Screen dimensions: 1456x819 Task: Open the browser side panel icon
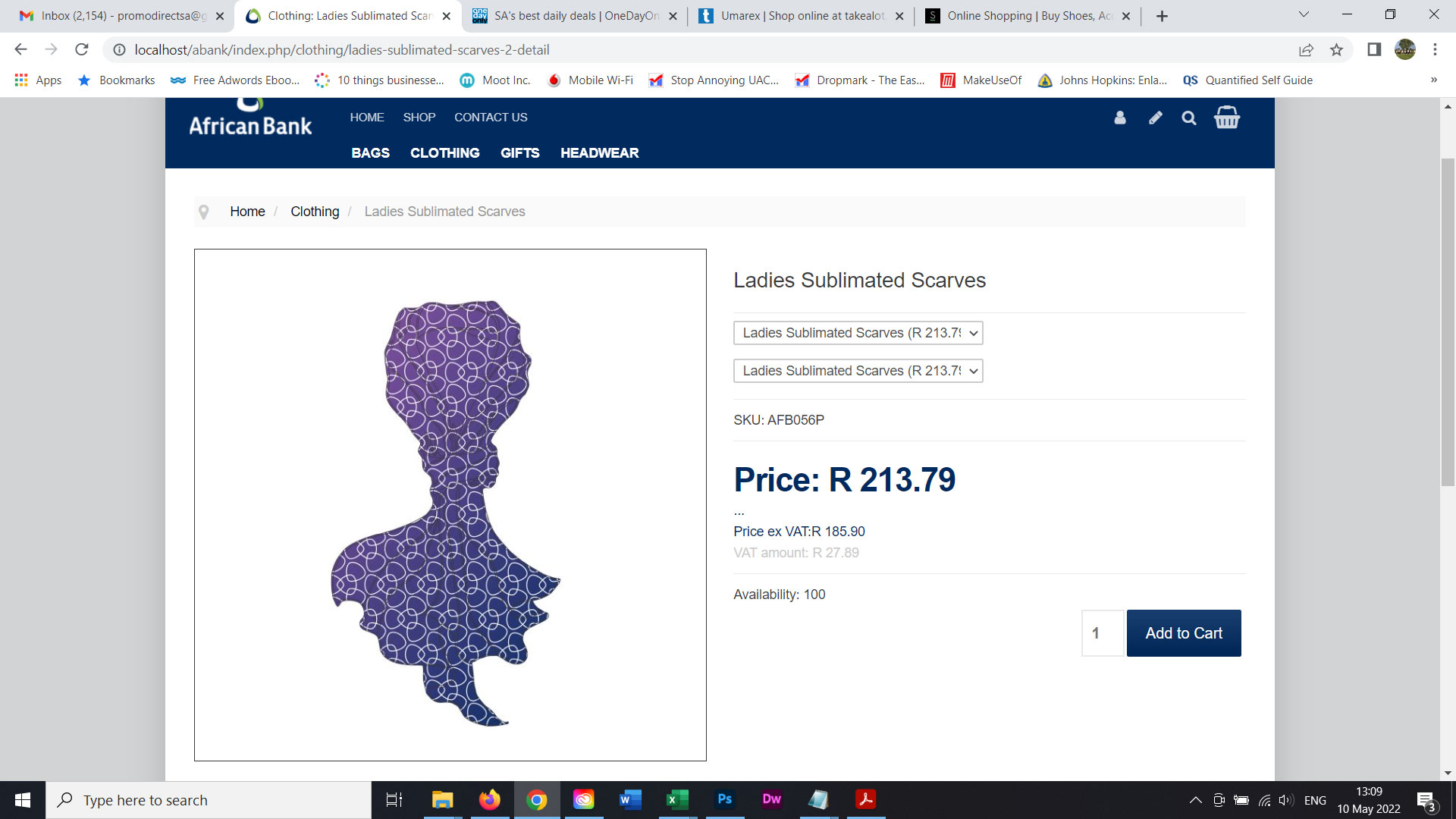pyautogui.click(x=1374, y=49)
